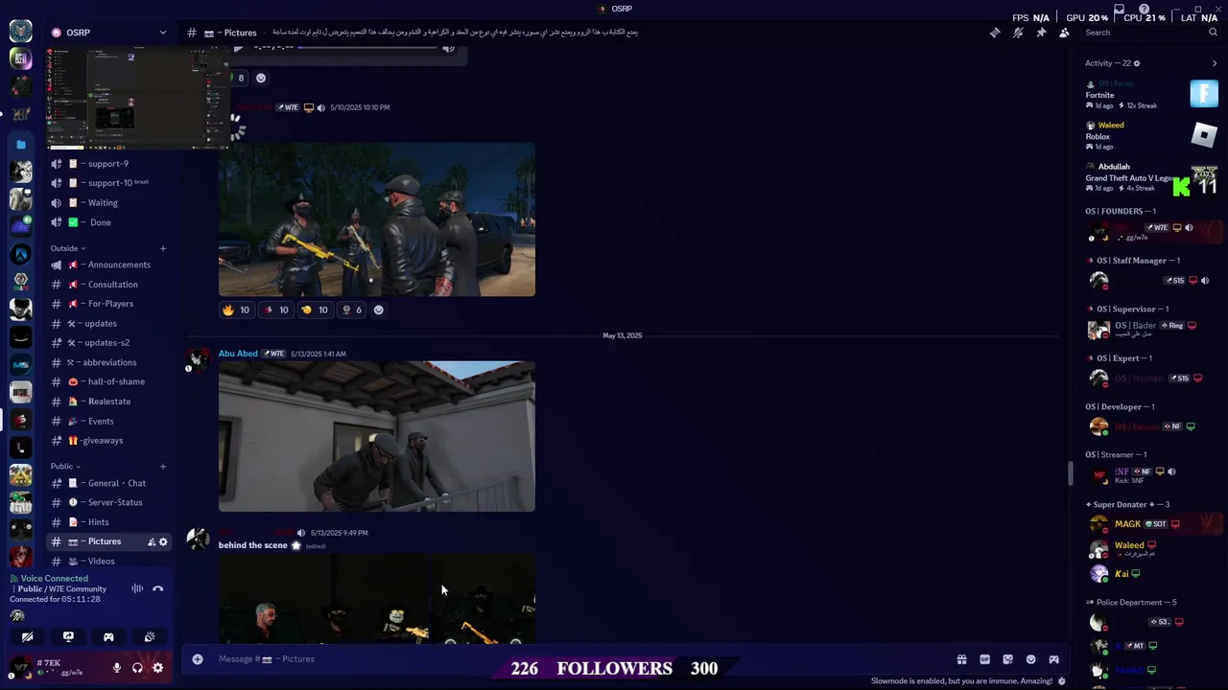This screenshot has width=1228, height=690.
Task: Expand Activity panel with right chevron
Action: (x=1215, y=63)
